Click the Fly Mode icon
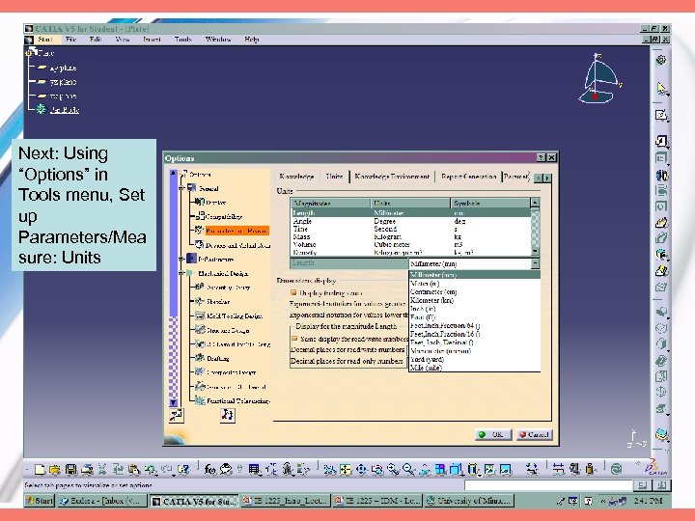 coord(330,469)
